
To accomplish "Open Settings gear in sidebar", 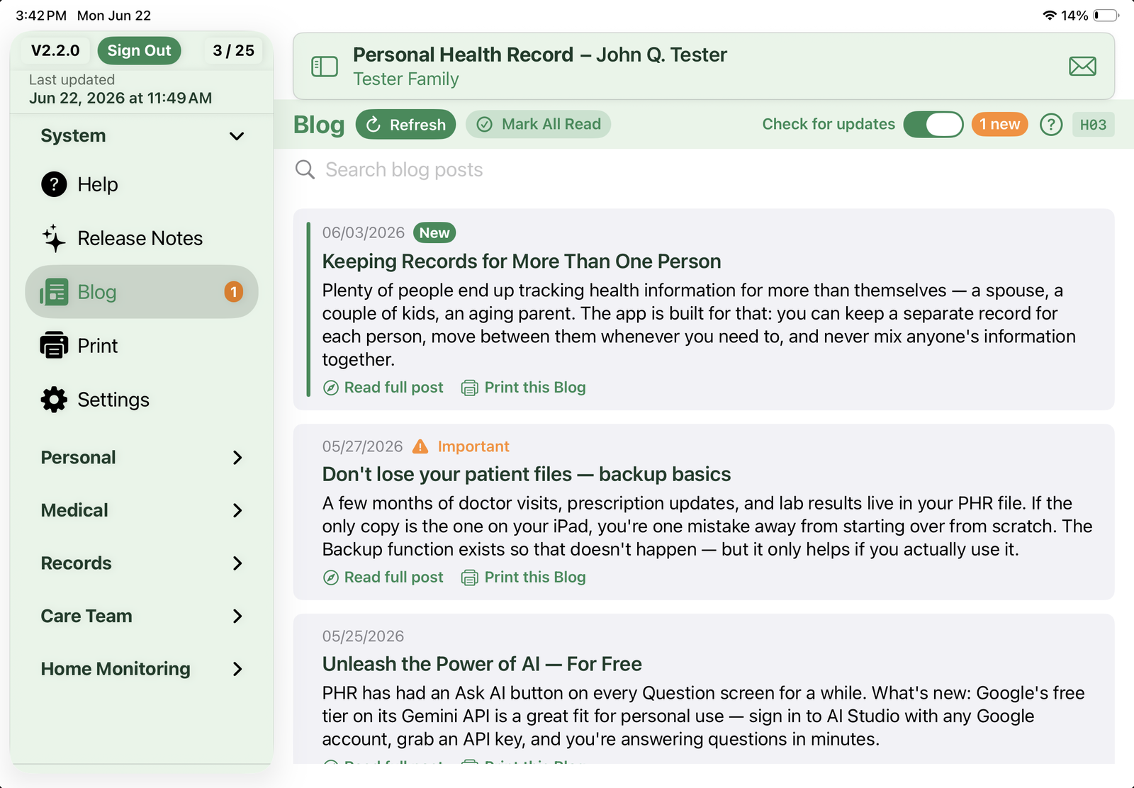I will click(x=54, y=400).
